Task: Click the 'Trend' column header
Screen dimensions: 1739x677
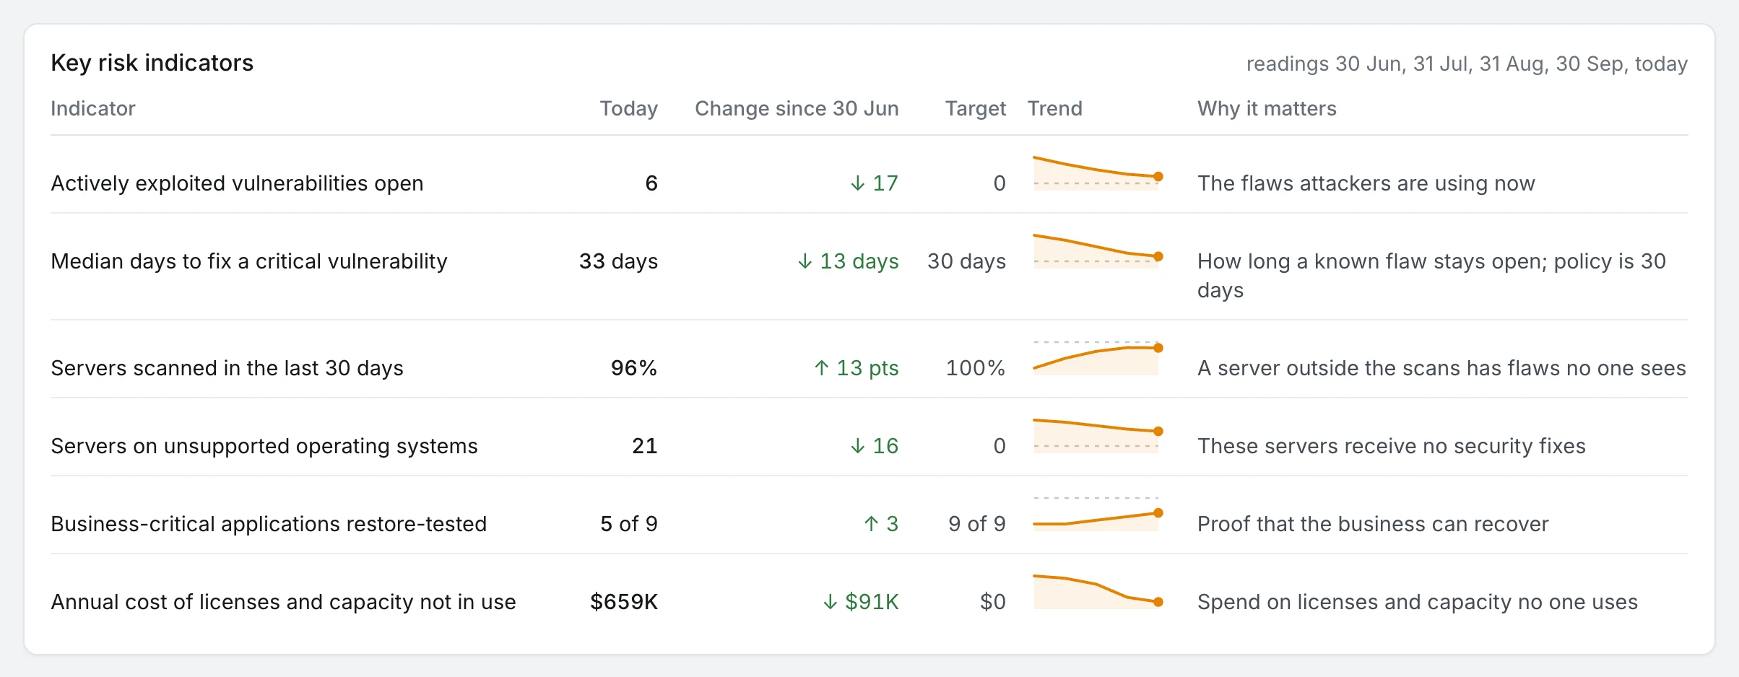Action: coord(1054,108)
